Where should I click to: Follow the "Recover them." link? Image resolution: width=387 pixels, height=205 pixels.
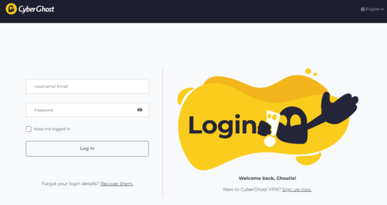pos(117,183)
